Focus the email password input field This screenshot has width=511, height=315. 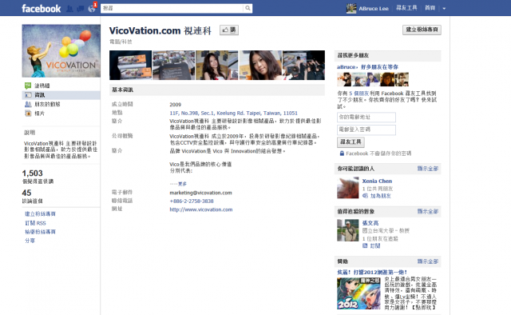pos(366,130)
